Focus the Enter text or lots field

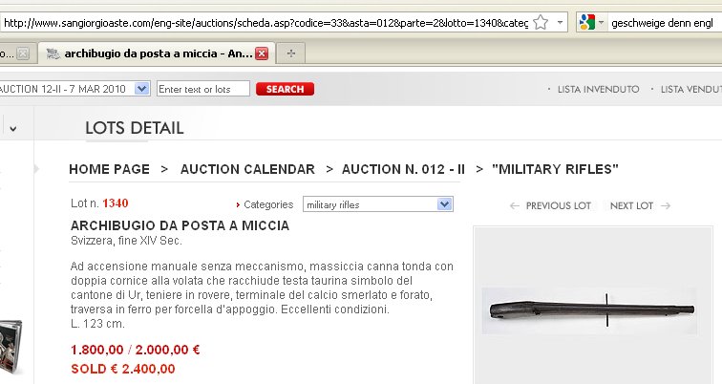[x=203, y=89]
